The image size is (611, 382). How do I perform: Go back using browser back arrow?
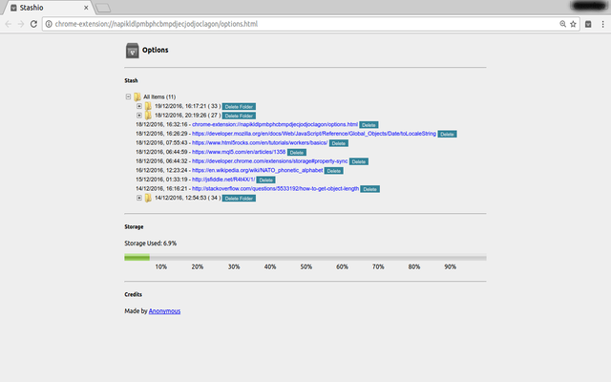click(9, 22)
